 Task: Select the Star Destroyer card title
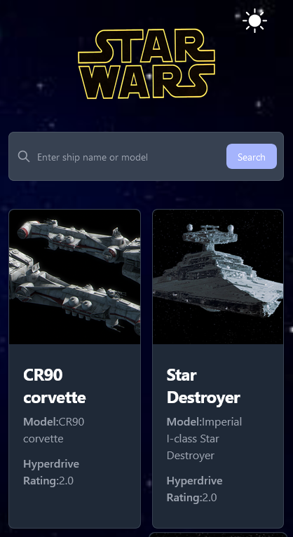(203, 386)
